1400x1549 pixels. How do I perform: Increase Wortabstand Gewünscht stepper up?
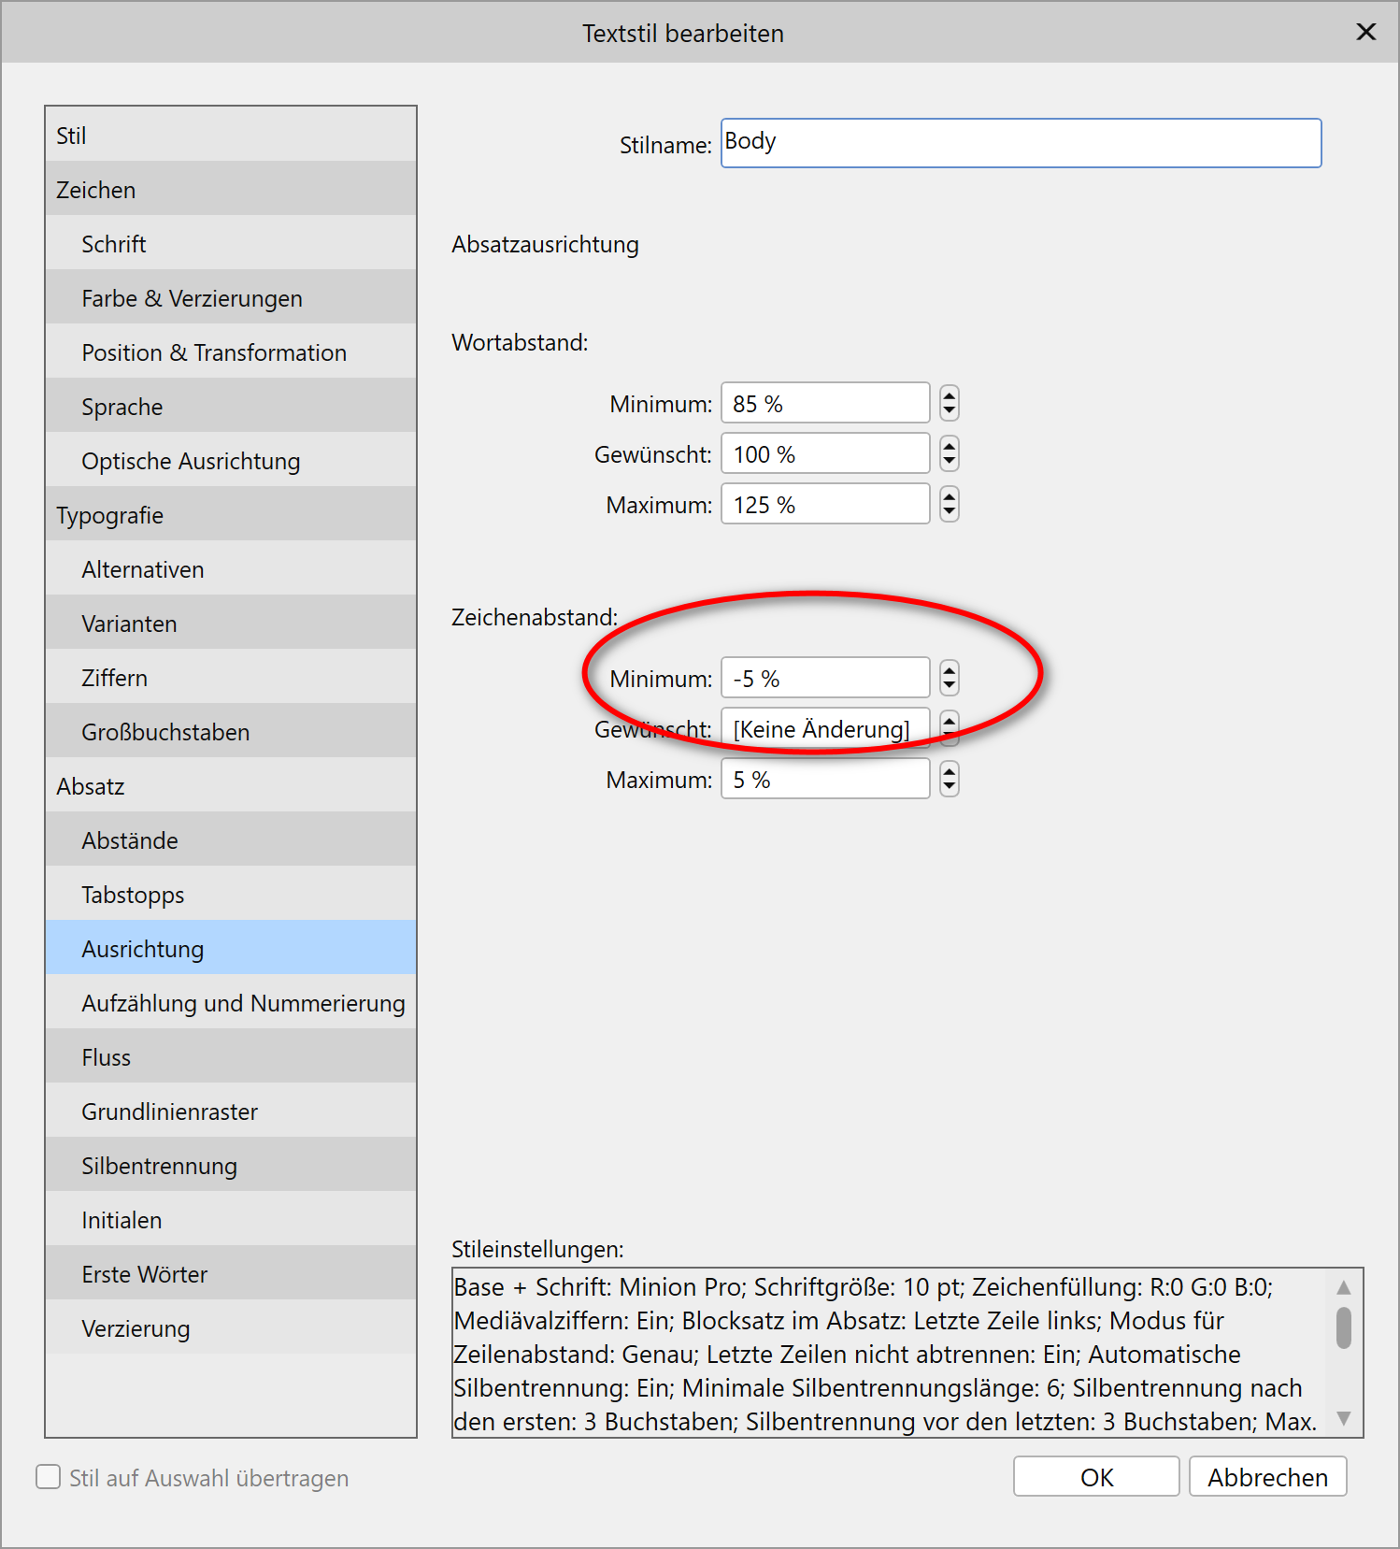[x=950, y=445]
